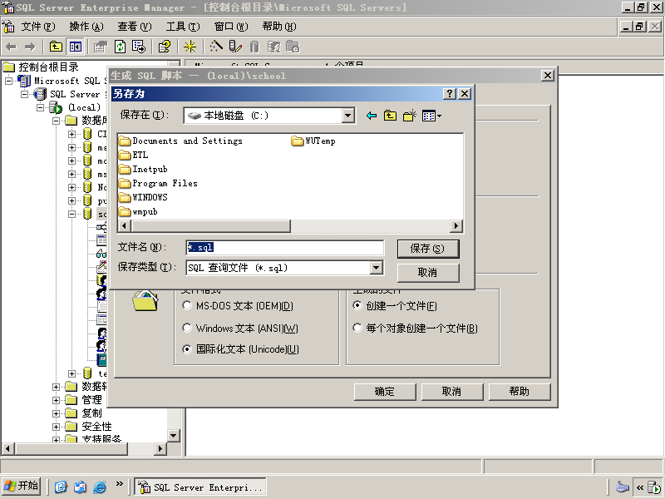Click the New database cylinder icon

tap(254, 47)
